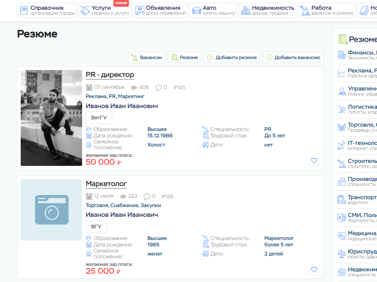
Task: Click the Транспорт bus icon in sidebar
Action: point(342,199)
